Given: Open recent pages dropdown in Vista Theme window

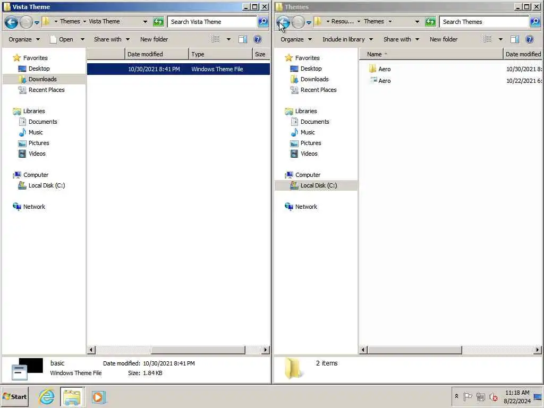Looking at the screenshot, I should [x=37, y=22].
